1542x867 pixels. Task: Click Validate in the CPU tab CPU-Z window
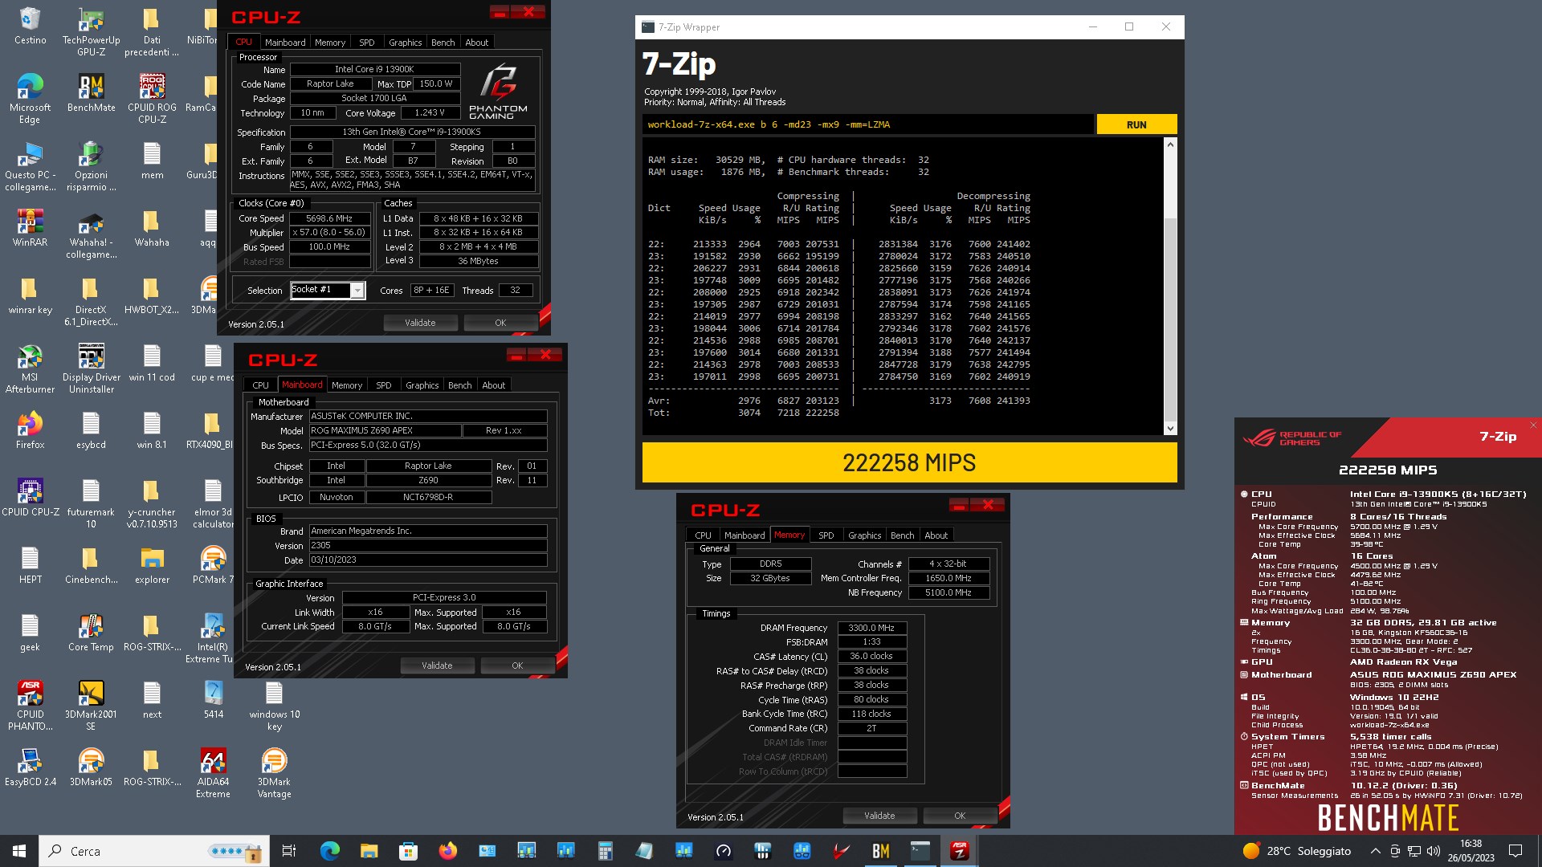420,323
